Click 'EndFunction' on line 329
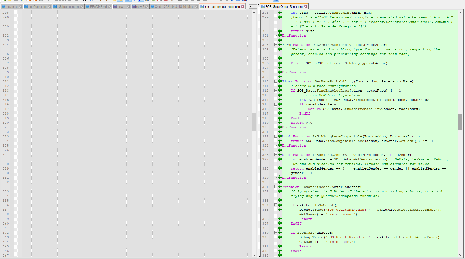 point(294,178)
